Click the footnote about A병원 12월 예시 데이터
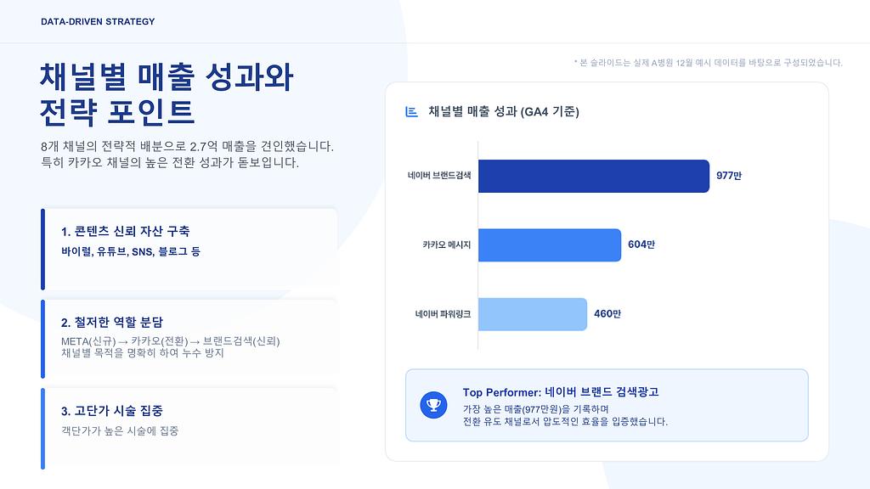 [709, 63]
